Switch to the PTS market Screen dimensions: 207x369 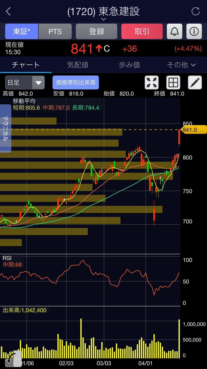55,31
